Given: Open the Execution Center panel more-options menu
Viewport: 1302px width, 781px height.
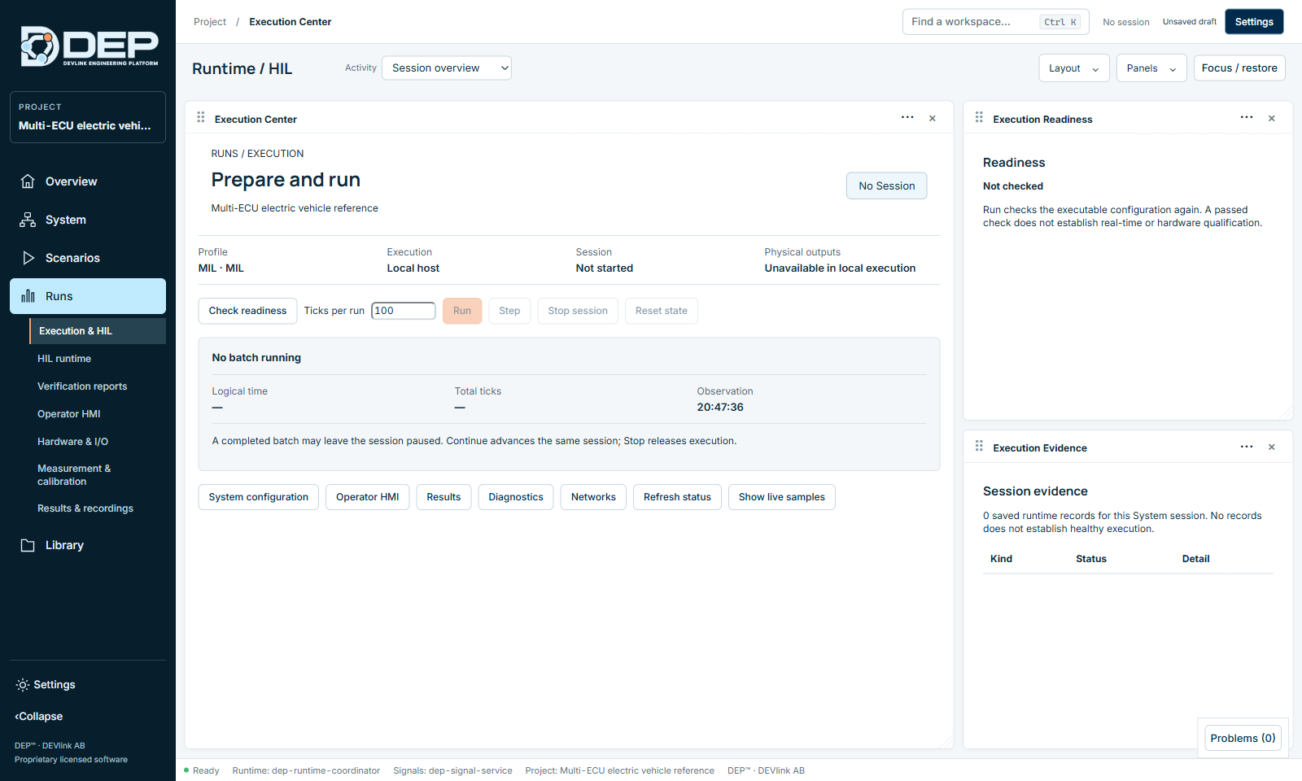Looking at the screenshot, I should (x=907, y=118).
